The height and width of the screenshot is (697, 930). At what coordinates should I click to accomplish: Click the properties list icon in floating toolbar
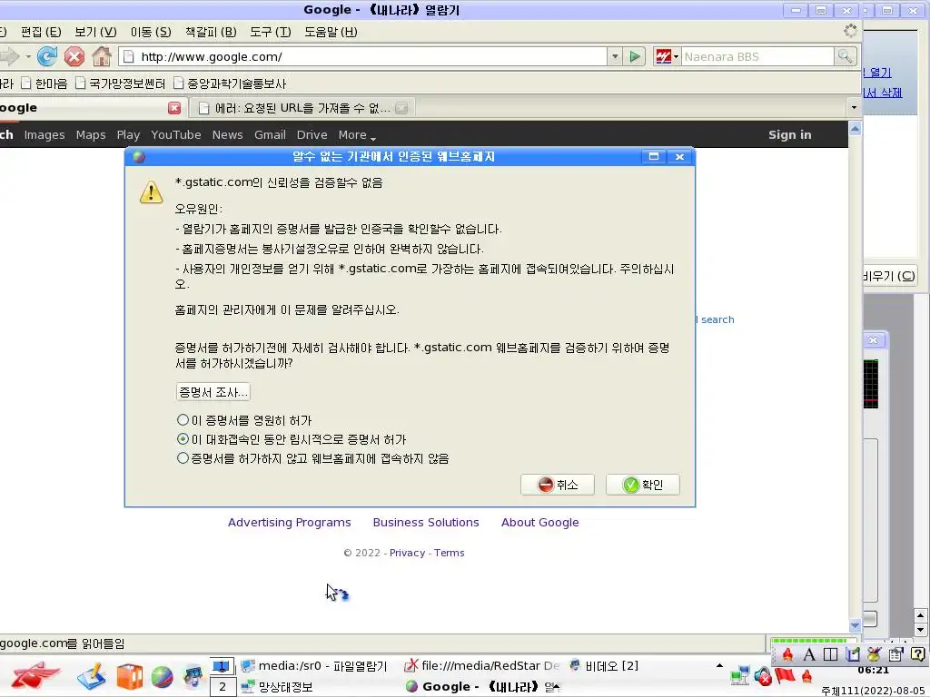(x=895, y=654)
